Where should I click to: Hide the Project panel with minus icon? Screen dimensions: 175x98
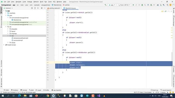pyautogui.click(x=45, y=8)
